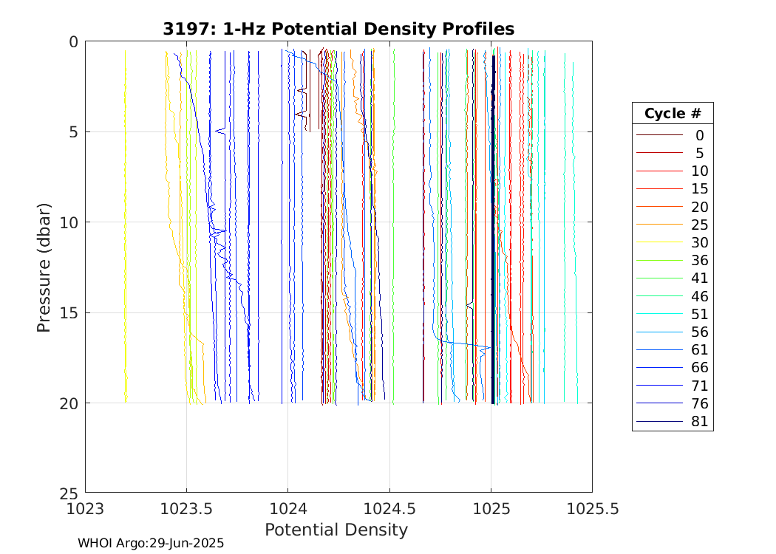The width and height of the screenshot is (776, 554).
Task: Select legend entry for cycle 56
Action: pos(673,332)
